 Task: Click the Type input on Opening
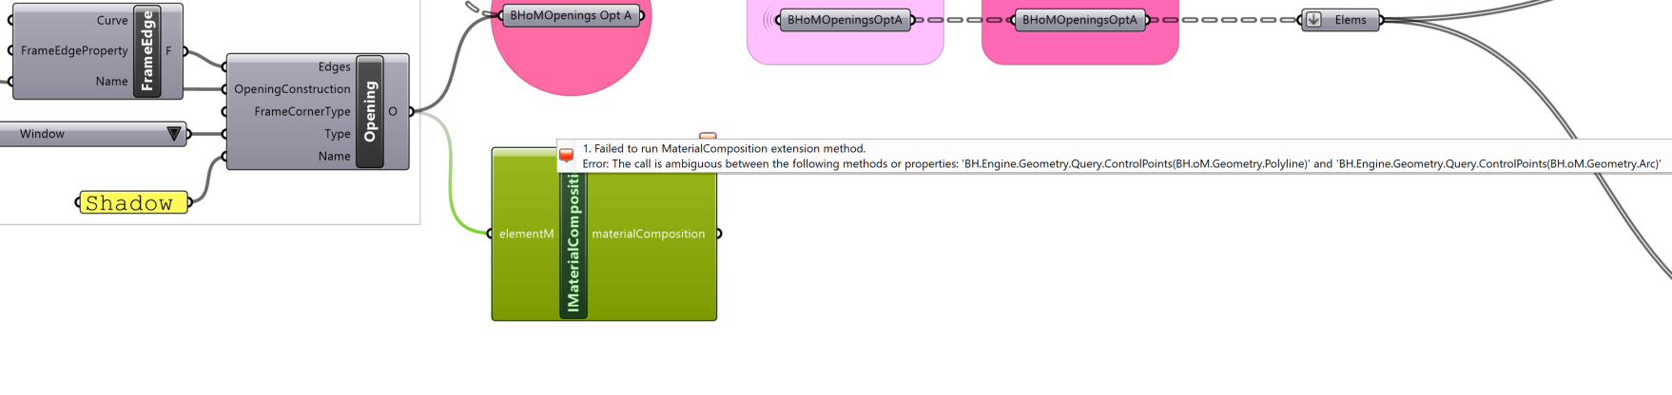pyautogui.click(x=338, y=134)
